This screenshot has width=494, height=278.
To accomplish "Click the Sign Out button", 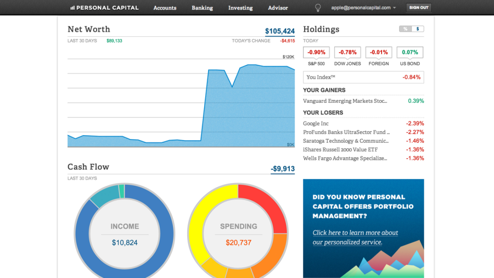I will coord(419,8).
